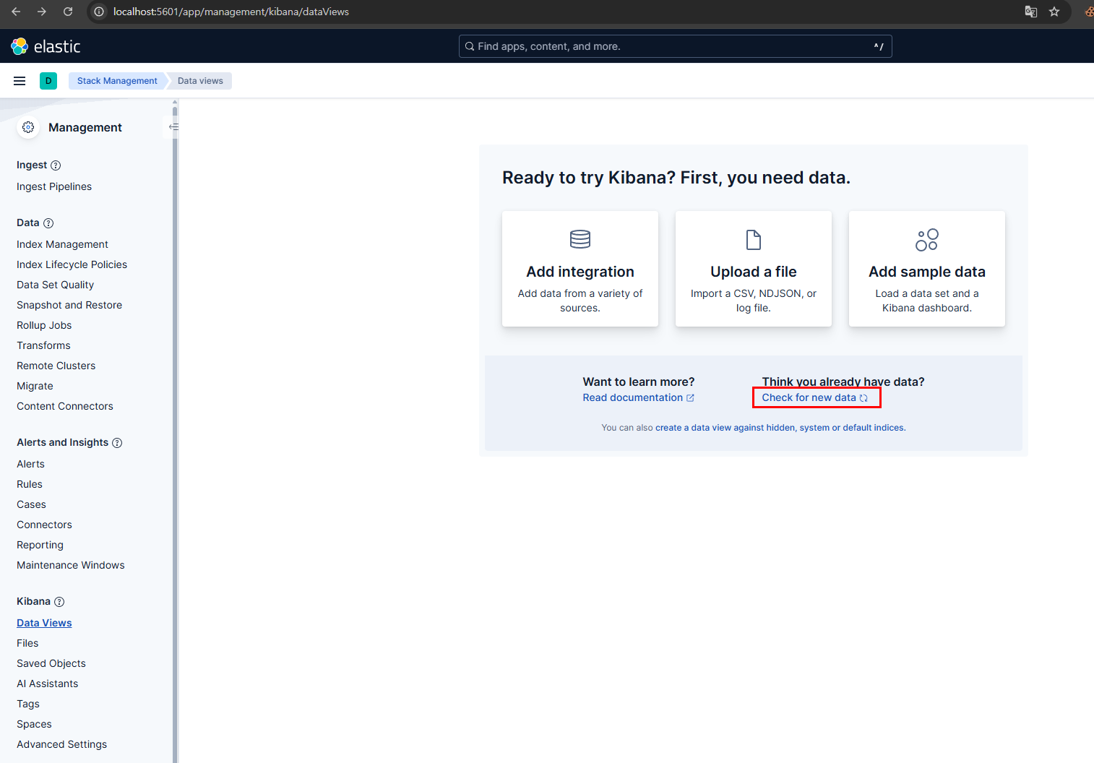The height and width of the screenshot is (763, 1094).
Task: Select Data Views in the sidebar
Action: pos(44,623)
